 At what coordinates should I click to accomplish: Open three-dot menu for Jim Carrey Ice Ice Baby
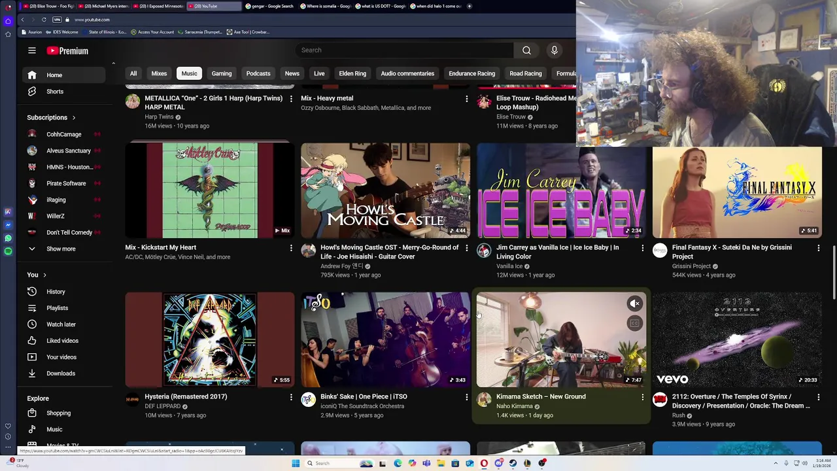coord(642,248)
